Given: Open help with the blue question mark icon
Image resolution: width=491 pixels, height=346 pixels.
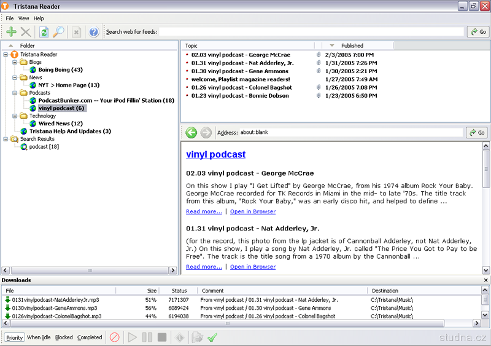Looking at the screenshot, I should tap(93, 32).
